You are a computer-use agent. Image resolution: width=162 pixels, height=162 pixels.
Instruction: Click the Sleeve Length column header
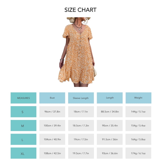81,98
